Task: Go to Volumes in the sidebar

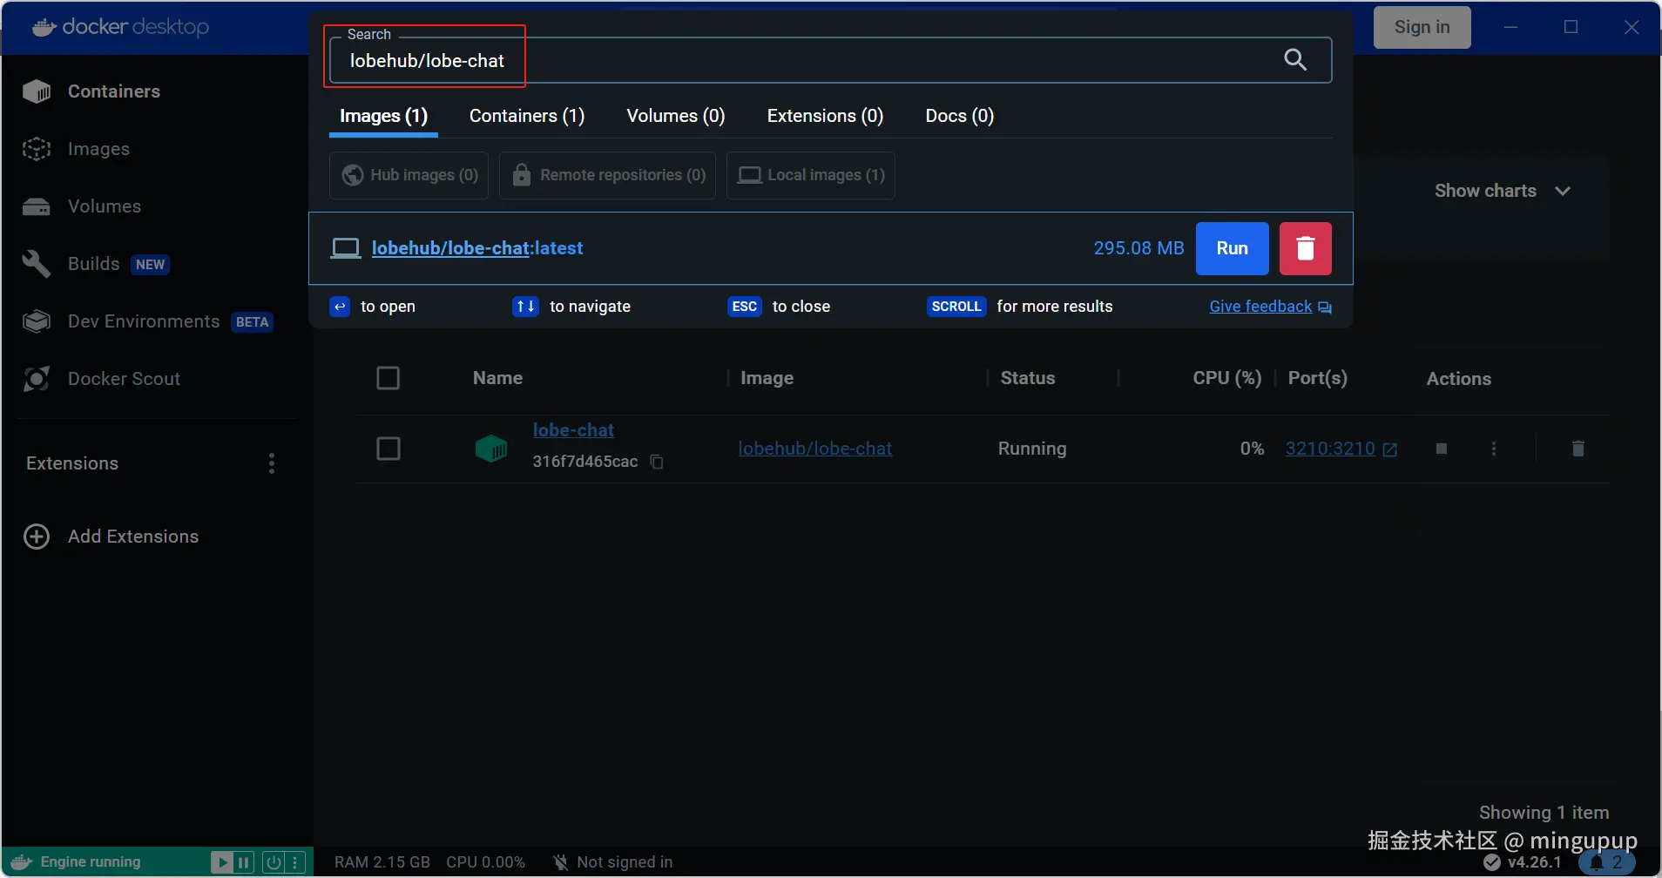Action: click(x=82, y=206)
